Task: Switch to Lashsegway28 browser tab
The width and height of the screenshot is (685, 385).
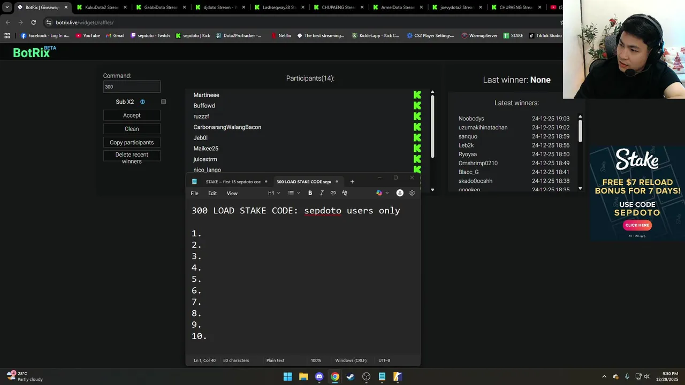Action: click(x=278, y=7)
